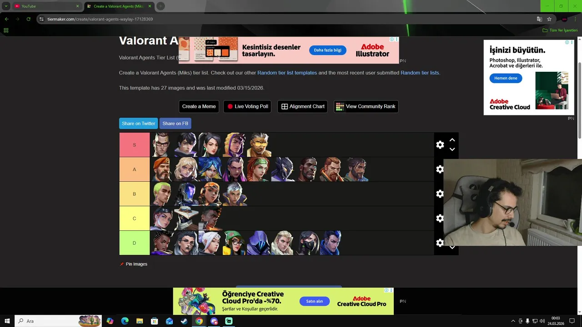Viewport: 582px width, 327px height.
Task: Open Microsoft Edge from the taskbar
Action: pos(125,321)
